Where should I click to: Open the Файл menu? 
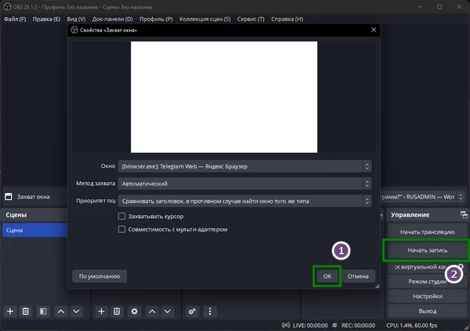click(x=15, y=18)
